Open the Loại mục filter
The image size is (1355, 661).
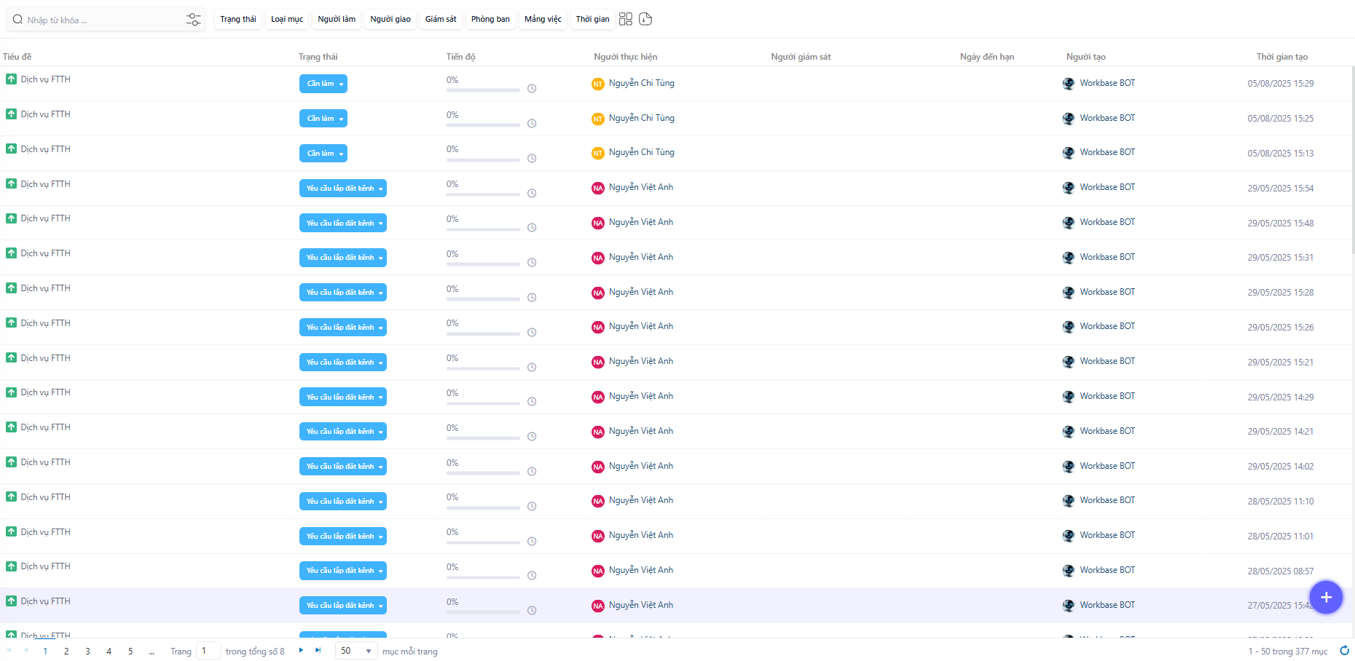point(287,19)
